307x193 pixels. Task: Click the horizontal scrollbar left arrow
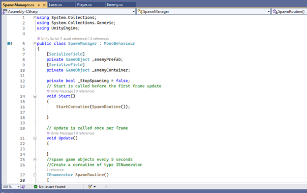[106, 187]
